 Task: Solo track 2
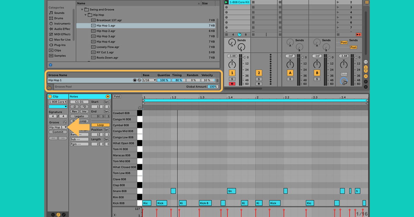(259, 79)
